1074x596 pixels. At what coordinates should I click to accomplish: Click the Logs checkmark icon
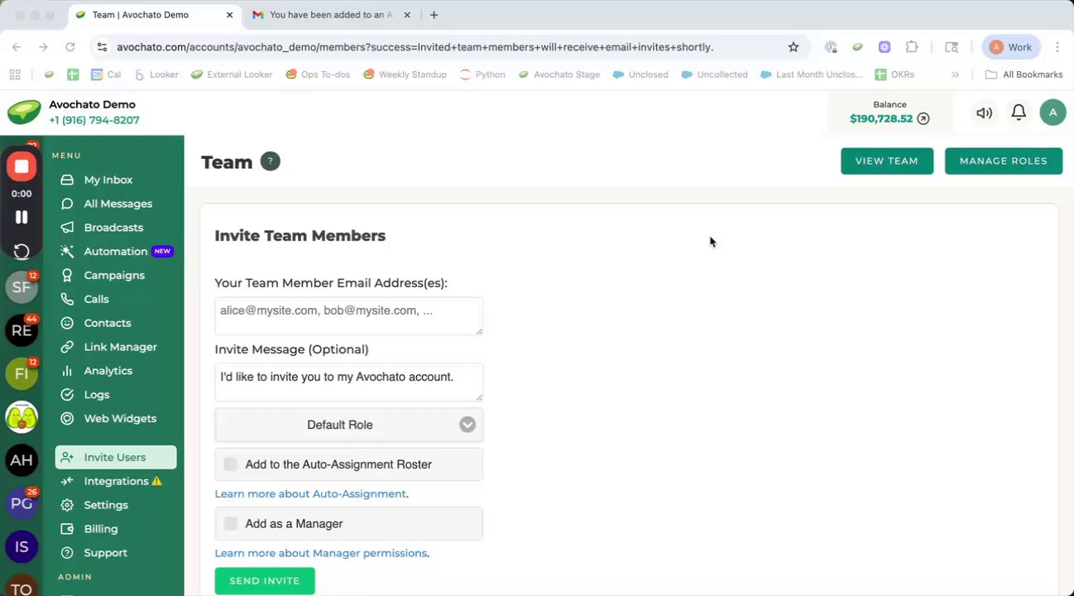click(x=67, y=395)
